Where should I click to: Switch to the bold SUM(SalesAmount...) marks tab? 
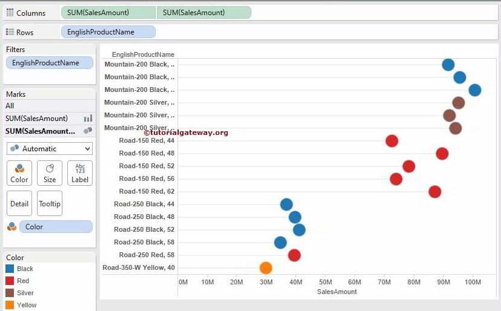pos(50,131)
